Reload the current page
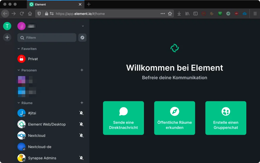 (x=22, y=14)
